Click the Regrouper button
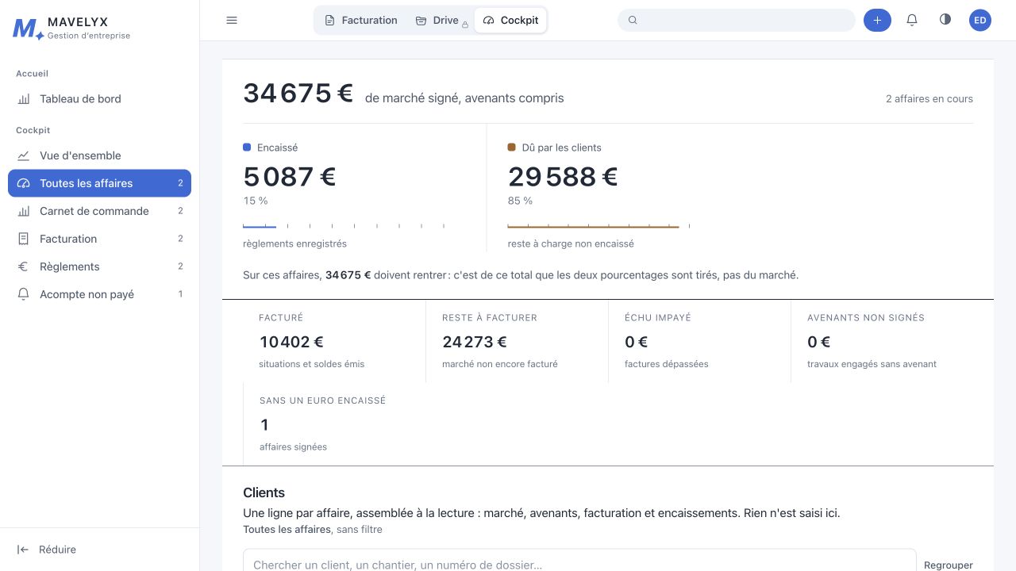Viewport: 1016px width, 571px height. tap(949, 565)
